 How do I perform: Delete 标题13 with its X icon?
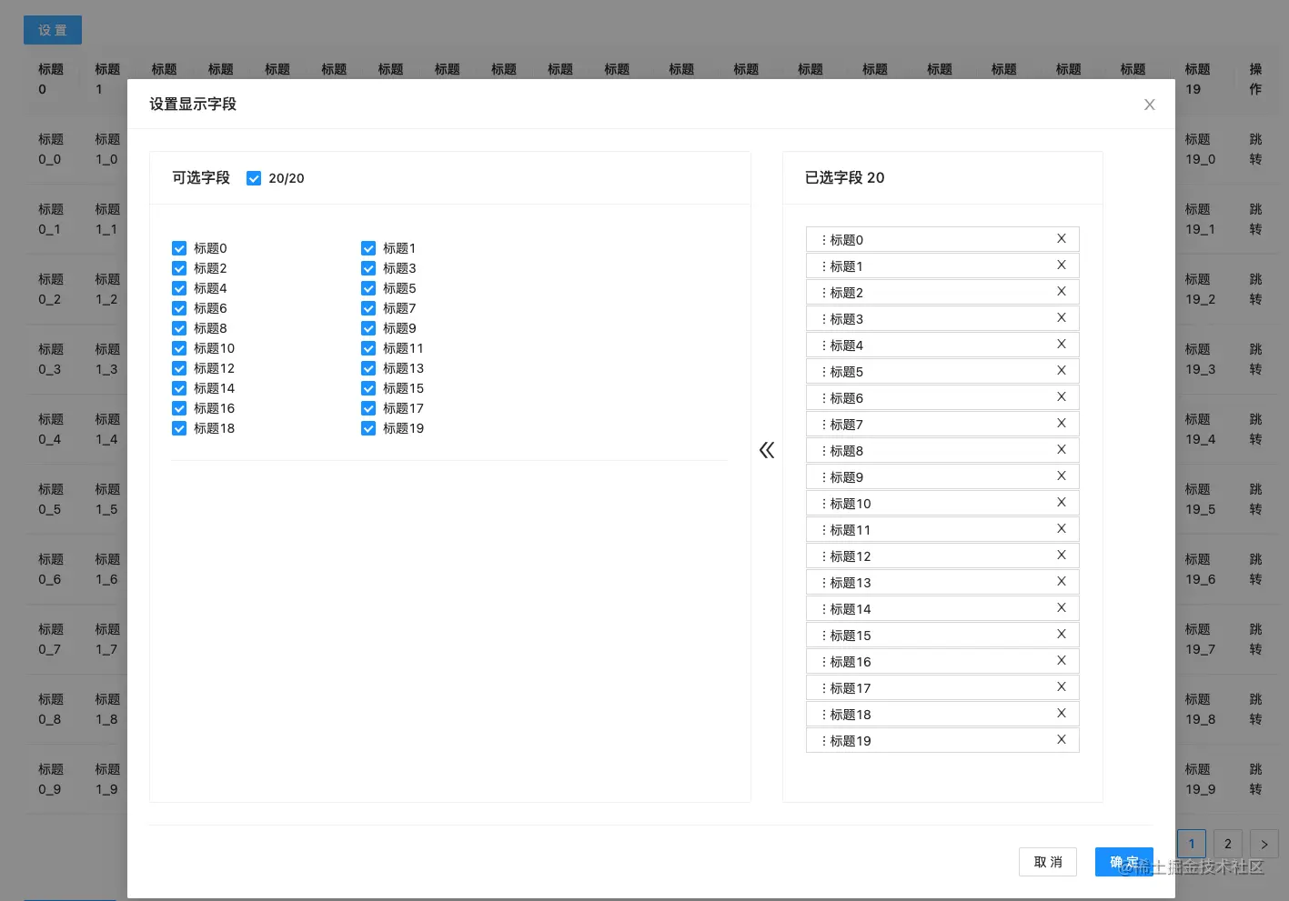point(1061,582)
